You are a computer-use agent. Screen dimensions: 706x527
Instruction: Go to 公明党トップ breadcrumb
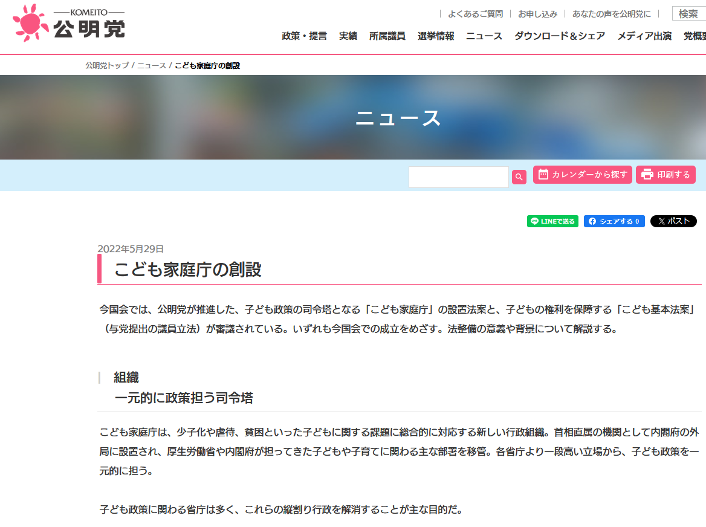pyautogui.click(x=107, y=65)
